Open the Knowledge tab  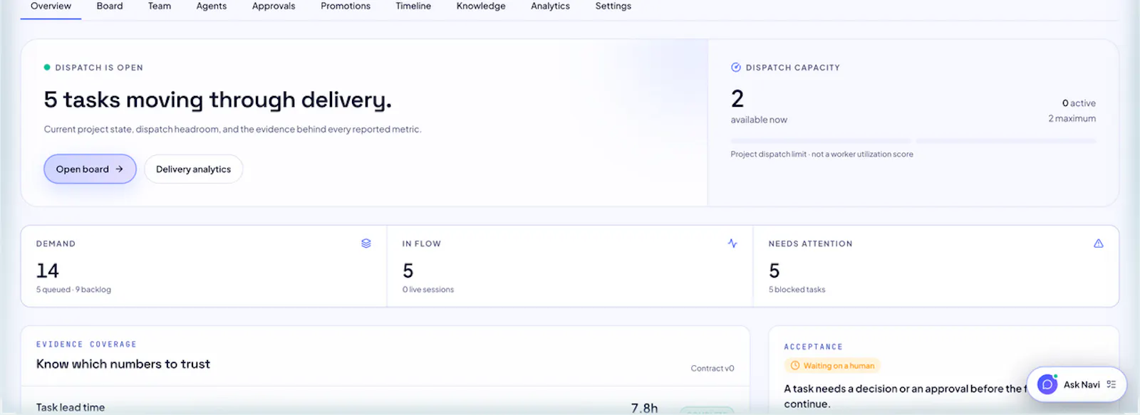click(481, 6)
